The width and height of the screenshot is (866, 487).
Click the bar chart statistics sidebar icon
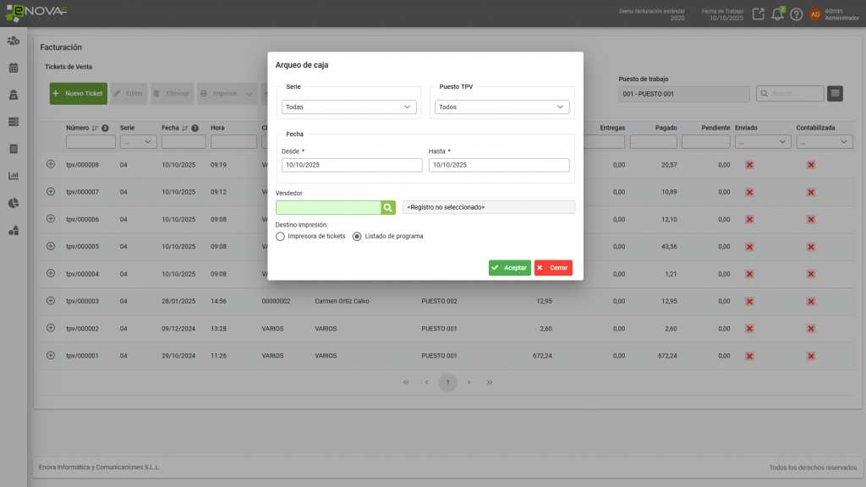click(12, 175)
